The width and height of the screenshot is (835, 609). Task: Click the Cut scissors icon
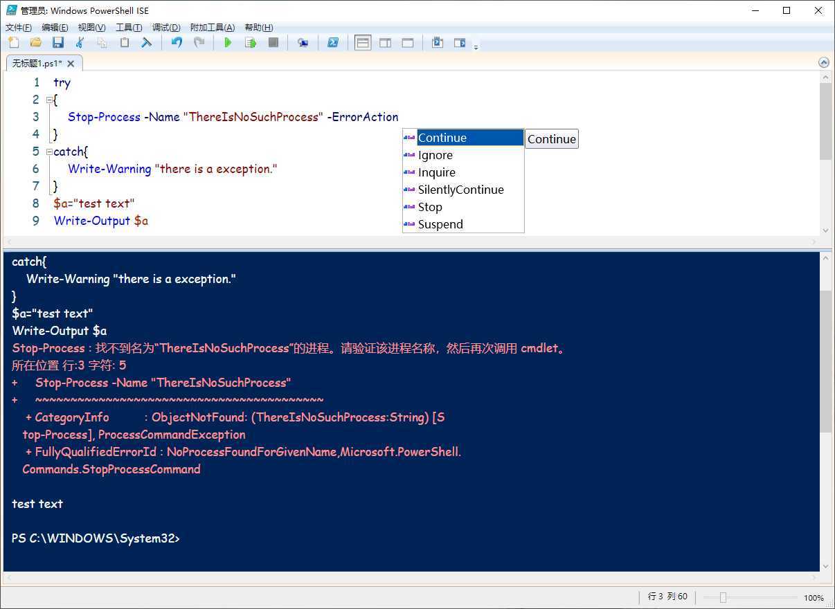(80, 43)
